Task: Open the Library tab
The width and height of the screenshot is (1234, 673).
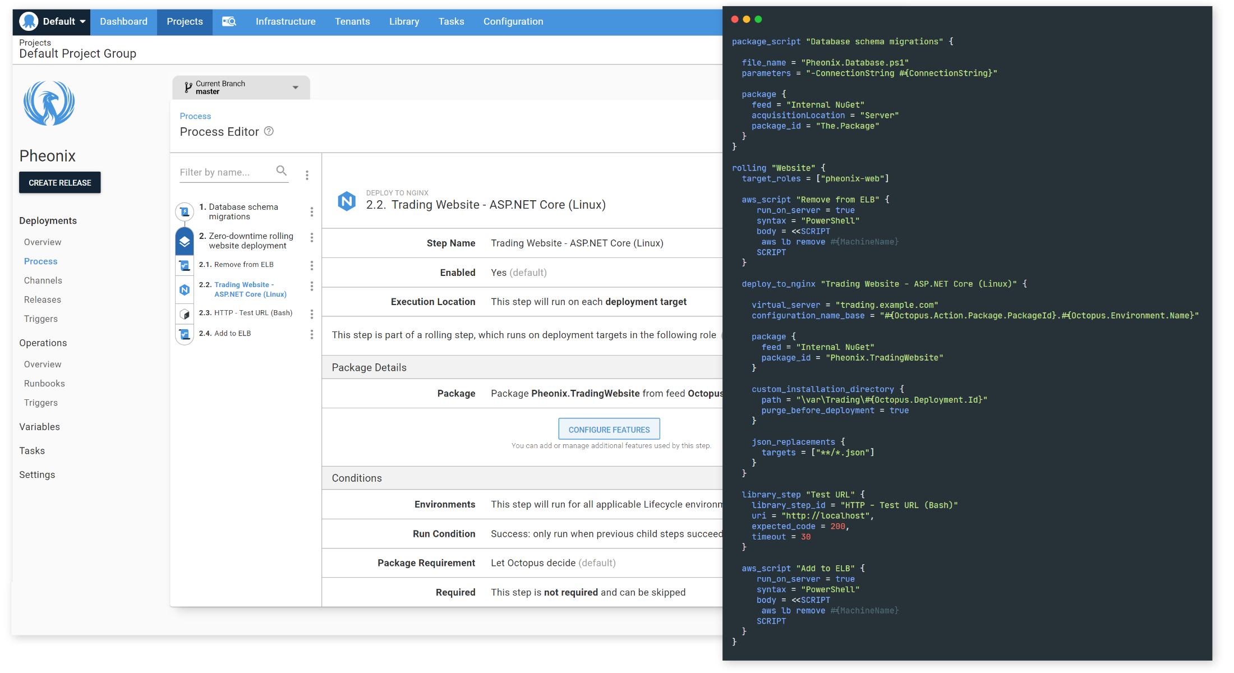Action: [x=404, y=22]
